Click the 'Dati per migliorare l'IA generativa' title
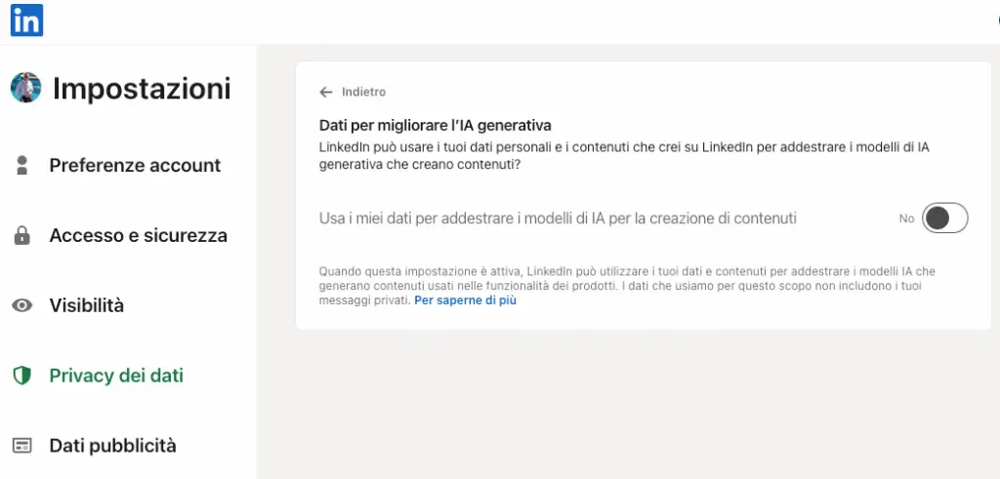 tap(435, 125)
